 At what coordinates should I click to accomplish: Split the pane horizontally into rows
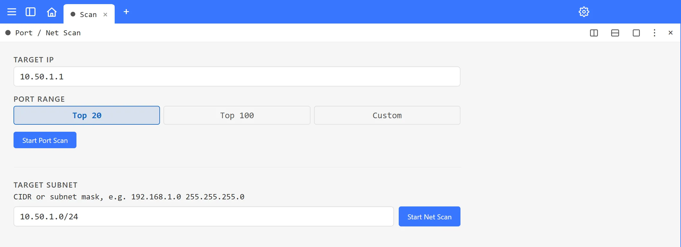[615, 33]
